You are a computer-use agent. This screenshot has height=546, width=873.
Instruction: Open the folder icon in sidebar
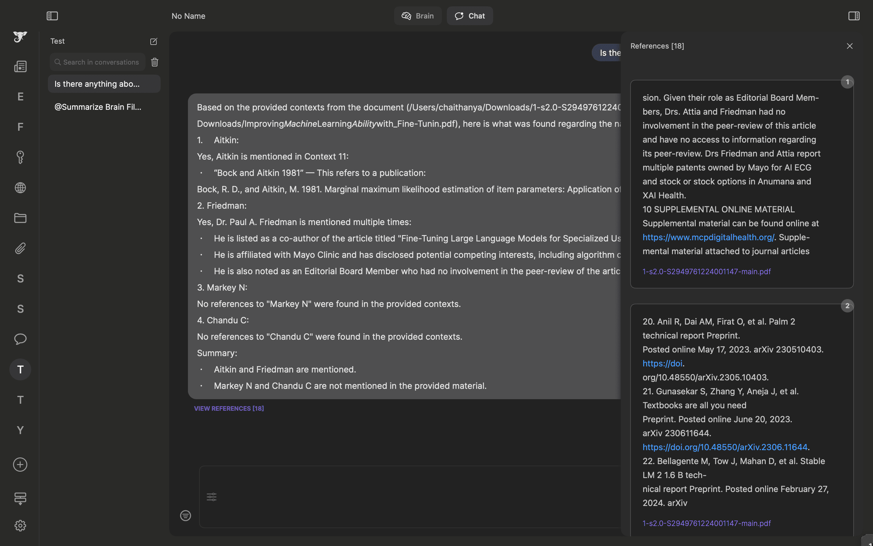20,218
